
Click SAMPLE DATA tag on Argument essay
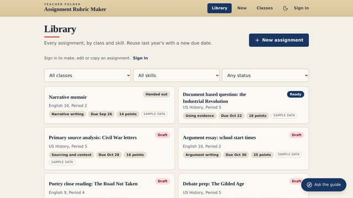pyautogui.click(x=288, y=155)
